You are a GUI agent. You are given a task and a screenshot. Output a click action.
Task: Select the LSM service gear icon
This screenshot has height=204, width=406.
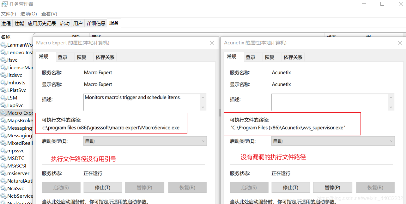tap(3, 98)
